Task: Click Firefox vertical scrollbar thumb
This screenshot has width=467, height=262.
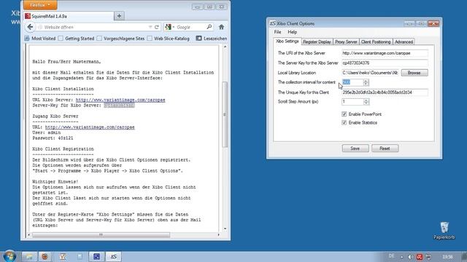Action: (225, 115)
